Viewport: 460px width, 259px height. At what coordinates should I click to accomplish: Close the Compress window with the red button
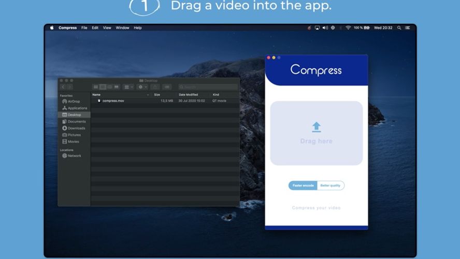[x=268, y=57]
